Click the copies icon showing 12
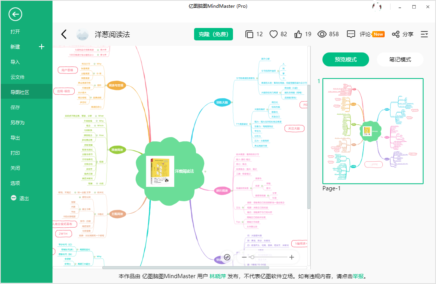The image size is (436, 284). pyautogui.click(x=249, y=34)
